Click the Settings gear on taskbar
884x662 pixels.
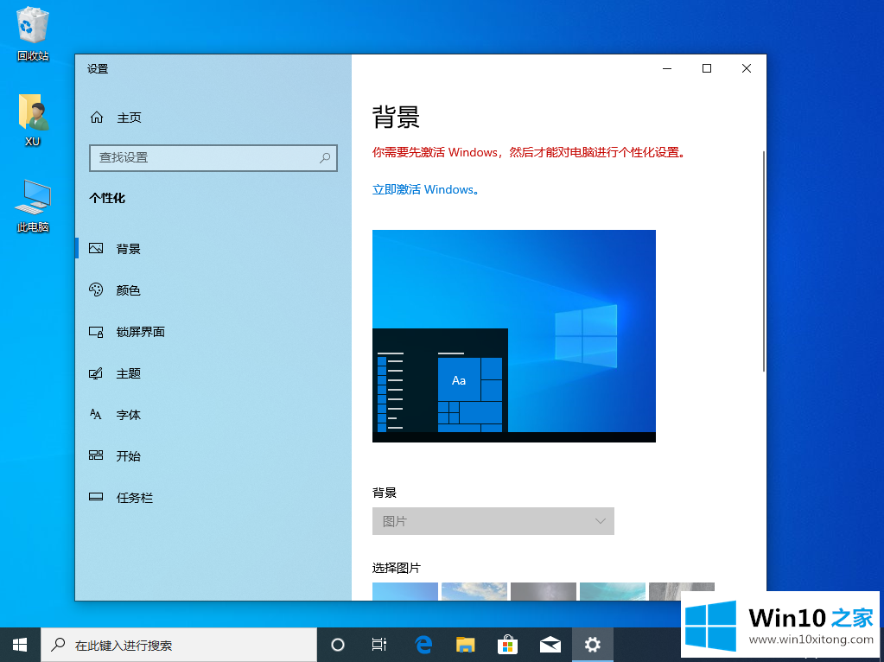tap(593, 645)
